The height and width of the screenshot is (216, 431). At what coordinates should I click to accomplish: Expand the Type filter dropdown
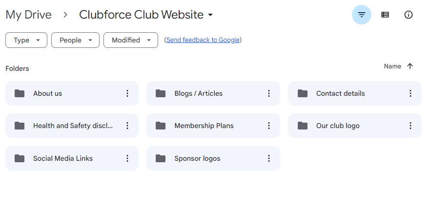point(26,40)
